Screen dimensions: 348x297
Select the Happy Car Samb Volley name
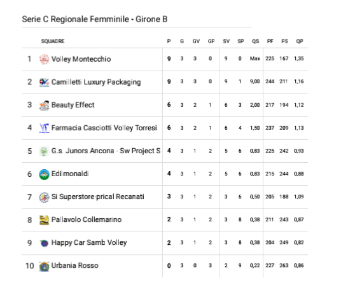[89, 243]
